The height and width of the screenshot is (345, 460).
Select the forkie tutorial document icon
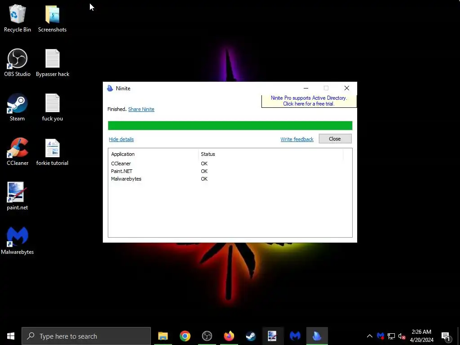[52, 152]
